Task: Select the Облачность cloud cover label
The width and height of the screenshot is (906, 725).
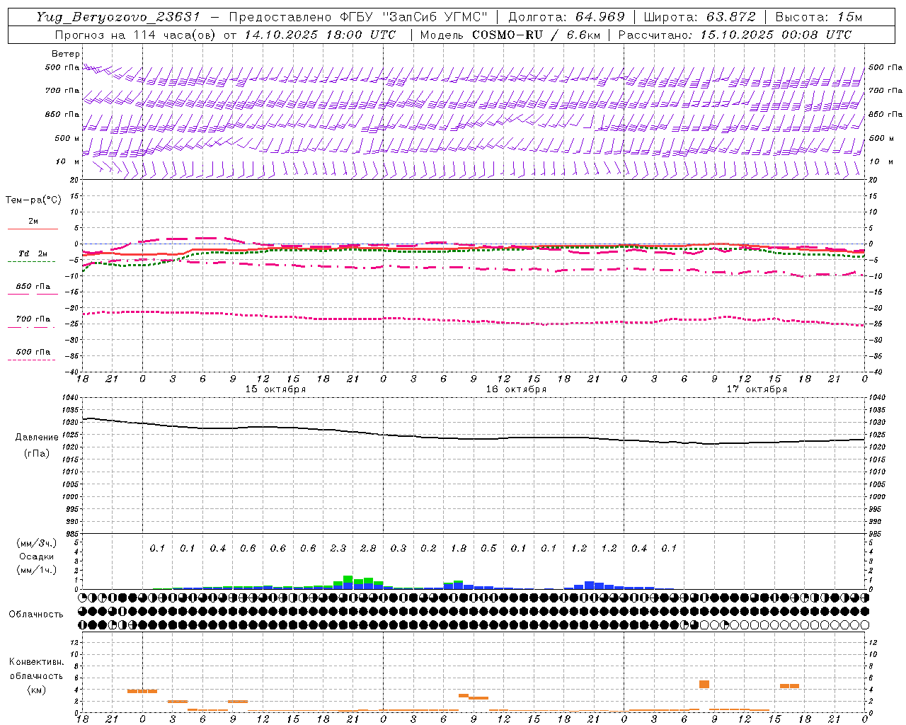Action: coord(36,615)
